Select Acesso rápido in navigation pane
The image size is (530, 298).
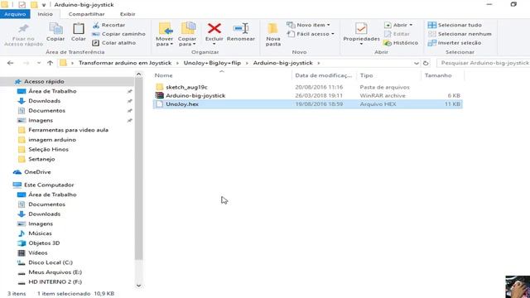coord(44,81)
